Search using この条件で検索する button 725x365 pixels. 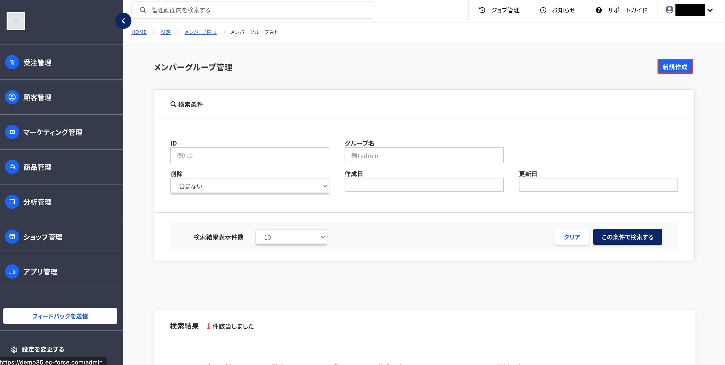(x=628, y=237)
